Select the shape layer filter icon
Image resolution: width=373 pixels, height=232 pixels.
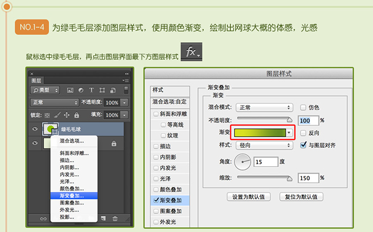[x=102, y=90]
